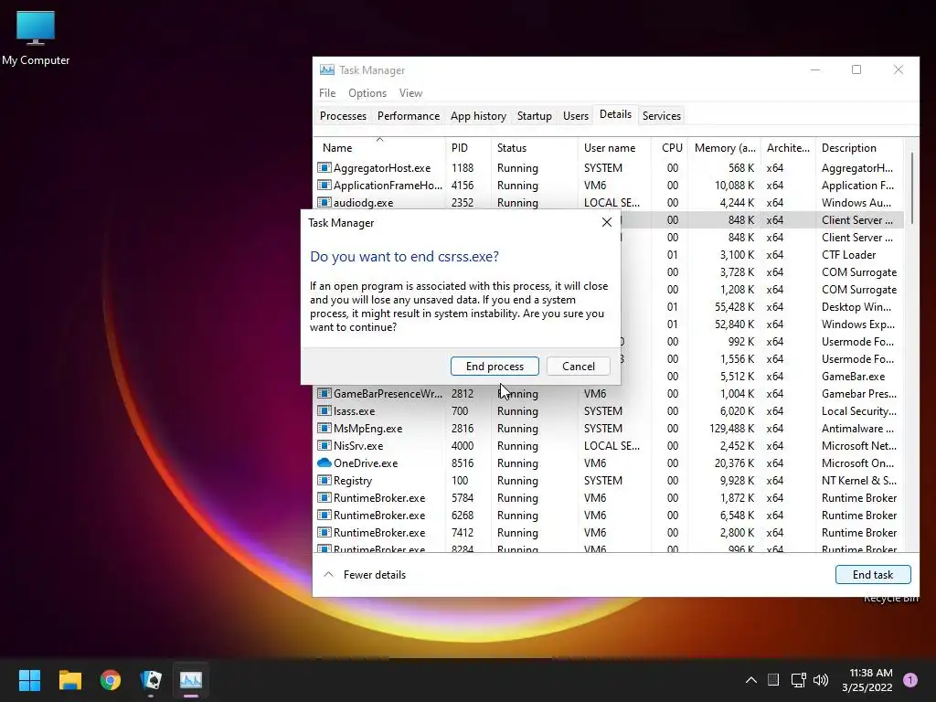936x702 pixels.
Task: Switch to Performance tab
Action: coord(409,116)
